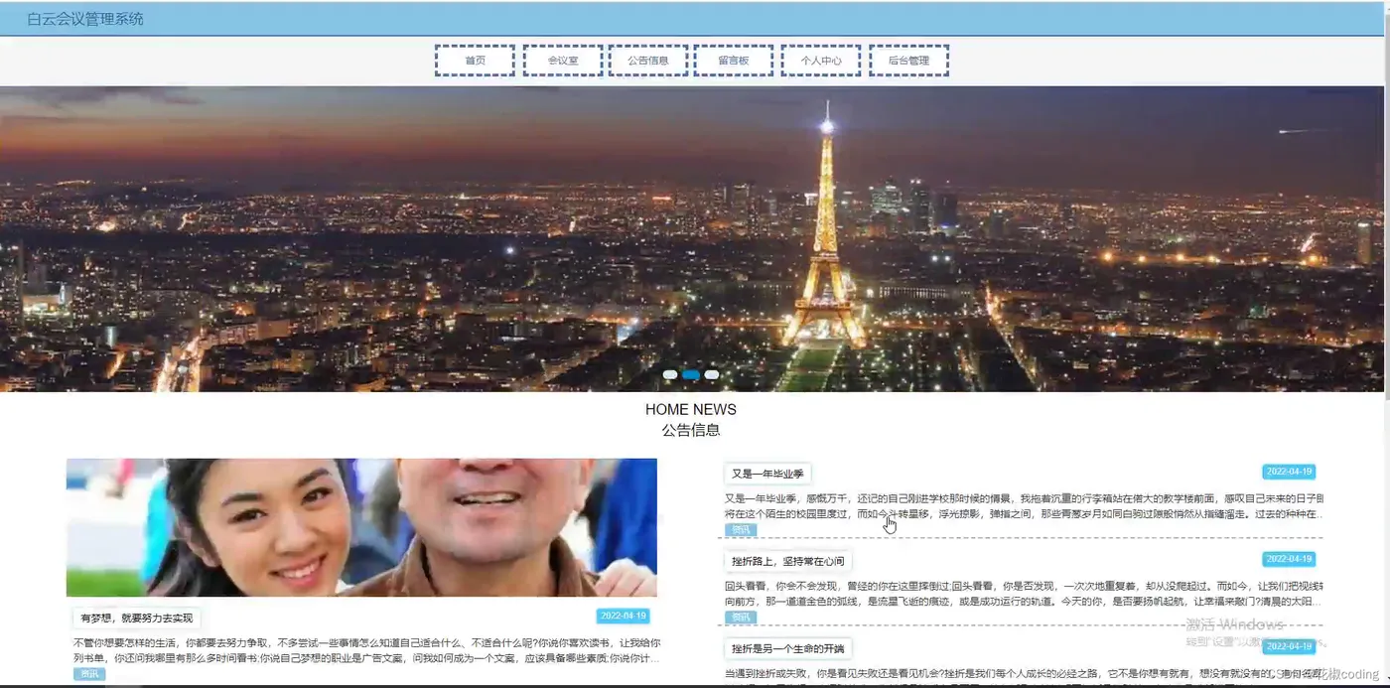Click the 公告信息 section heading
The width and height of the screenshot is (1390, 688).
click(x=691, y=430)
